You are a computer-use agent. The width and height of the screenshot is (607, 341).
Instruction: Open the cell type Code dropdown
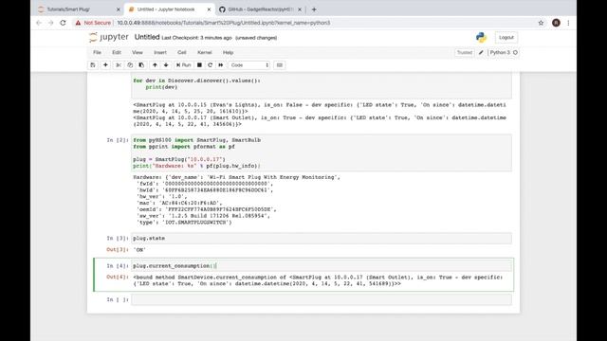click(x=249, y=65)
